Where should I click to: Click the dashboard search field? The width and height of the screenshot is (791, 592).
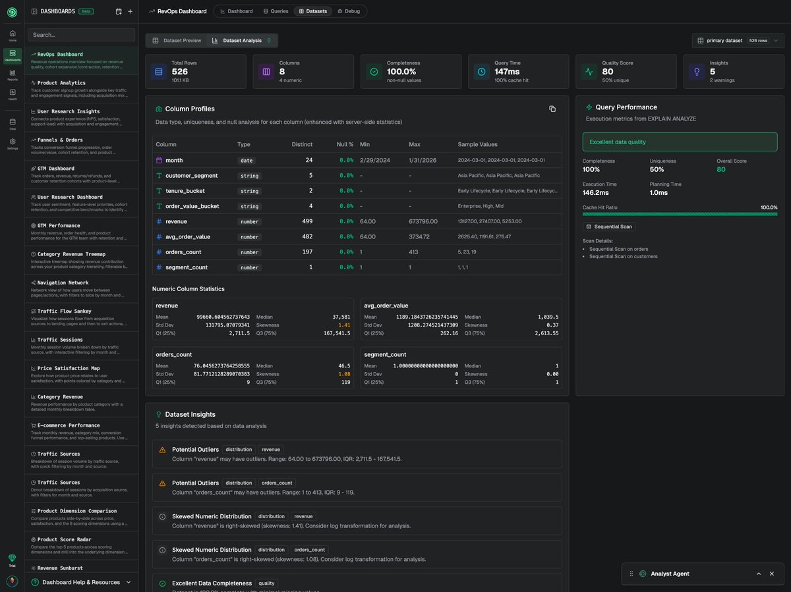click(x=81, y=35)
